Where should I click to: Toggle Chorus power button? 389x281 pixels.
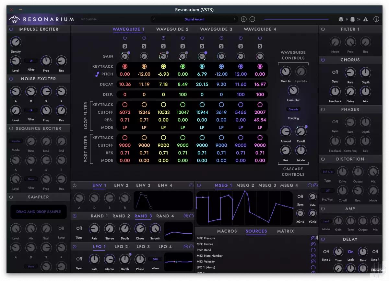point(323,60)
